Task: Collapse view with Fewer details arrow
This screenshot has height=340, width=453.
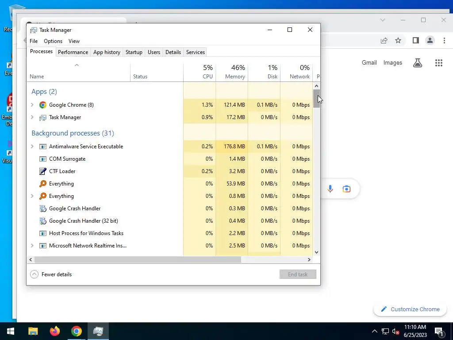Action: pos(34,274)
